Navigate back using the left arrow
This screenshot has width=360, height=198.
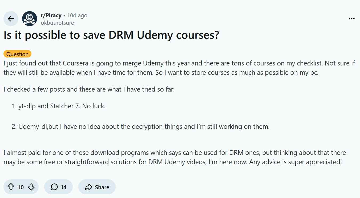pos(11,19)
